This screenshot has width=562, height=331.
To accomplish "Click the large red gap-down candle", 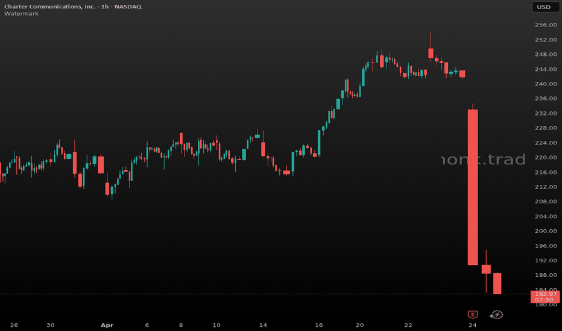I will pyautogui.click(x=473, y=187).
